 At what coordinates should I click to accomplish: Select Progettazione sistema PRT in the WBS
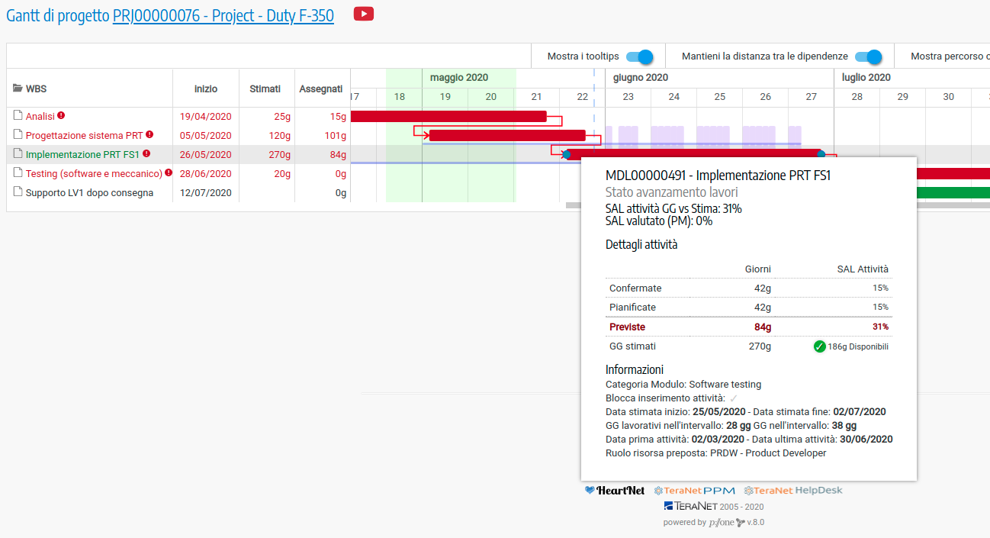[84, 136]
